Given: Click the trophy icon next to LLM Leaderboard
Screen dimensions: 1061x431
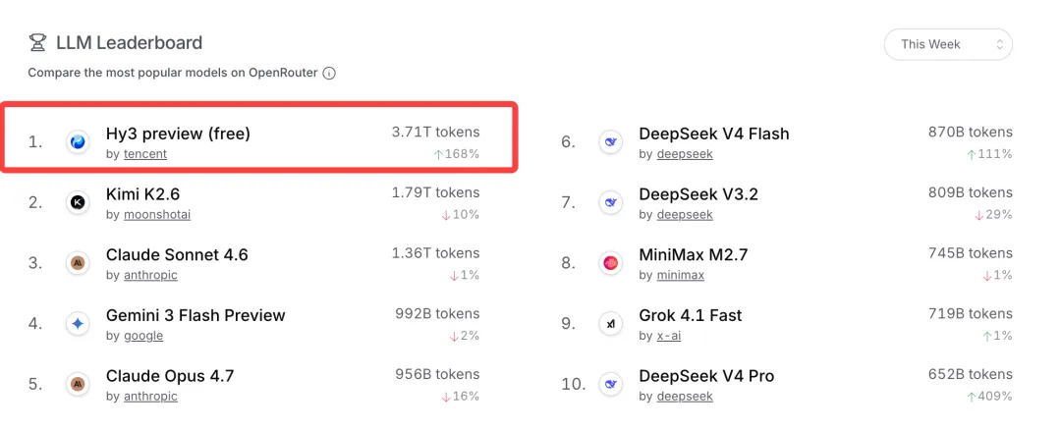Looking at the screenshot, I should [x=37, y=43].
